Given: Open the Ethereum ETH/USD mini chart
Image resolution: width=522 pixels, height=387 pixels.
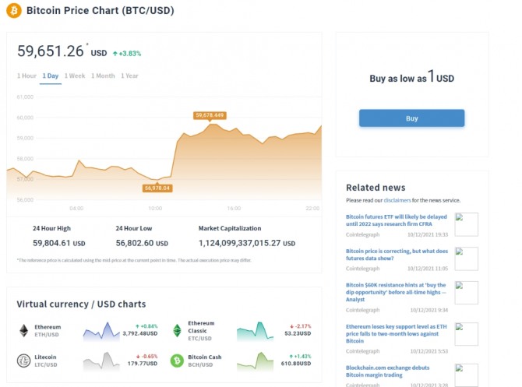Looking at the screenshot, I should [101, 331].
